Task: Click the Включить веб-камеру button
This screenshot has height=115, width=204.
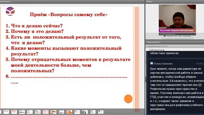Action: coord(177,36)
